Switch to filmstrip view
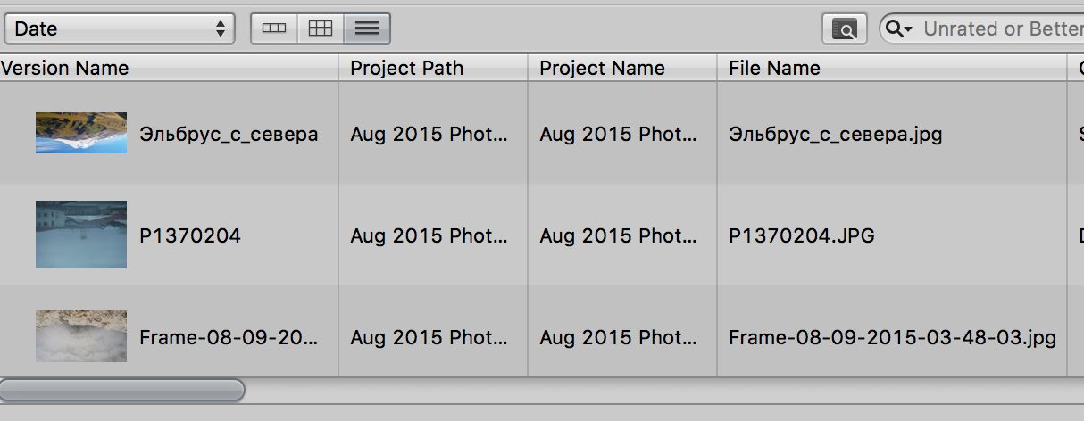 274,29
